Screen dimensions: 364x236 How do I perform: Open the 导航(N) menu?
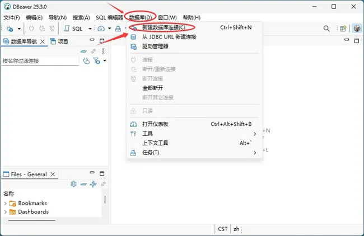tap(58, 18)
